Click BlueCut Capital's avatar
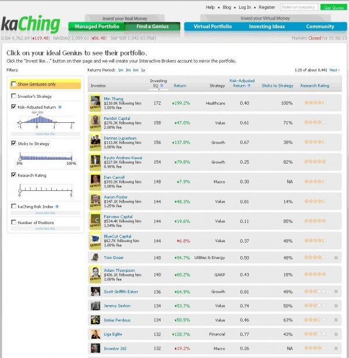This screenshot has height=358, width=349. pos(95,238)
